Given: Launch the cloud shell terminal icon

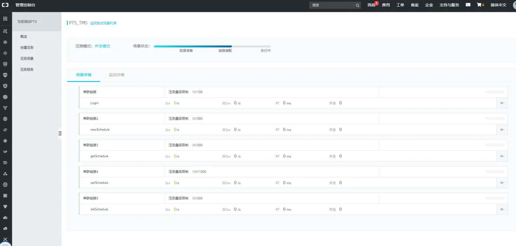Looking at the screenshot, I should [x=468, y=5].
